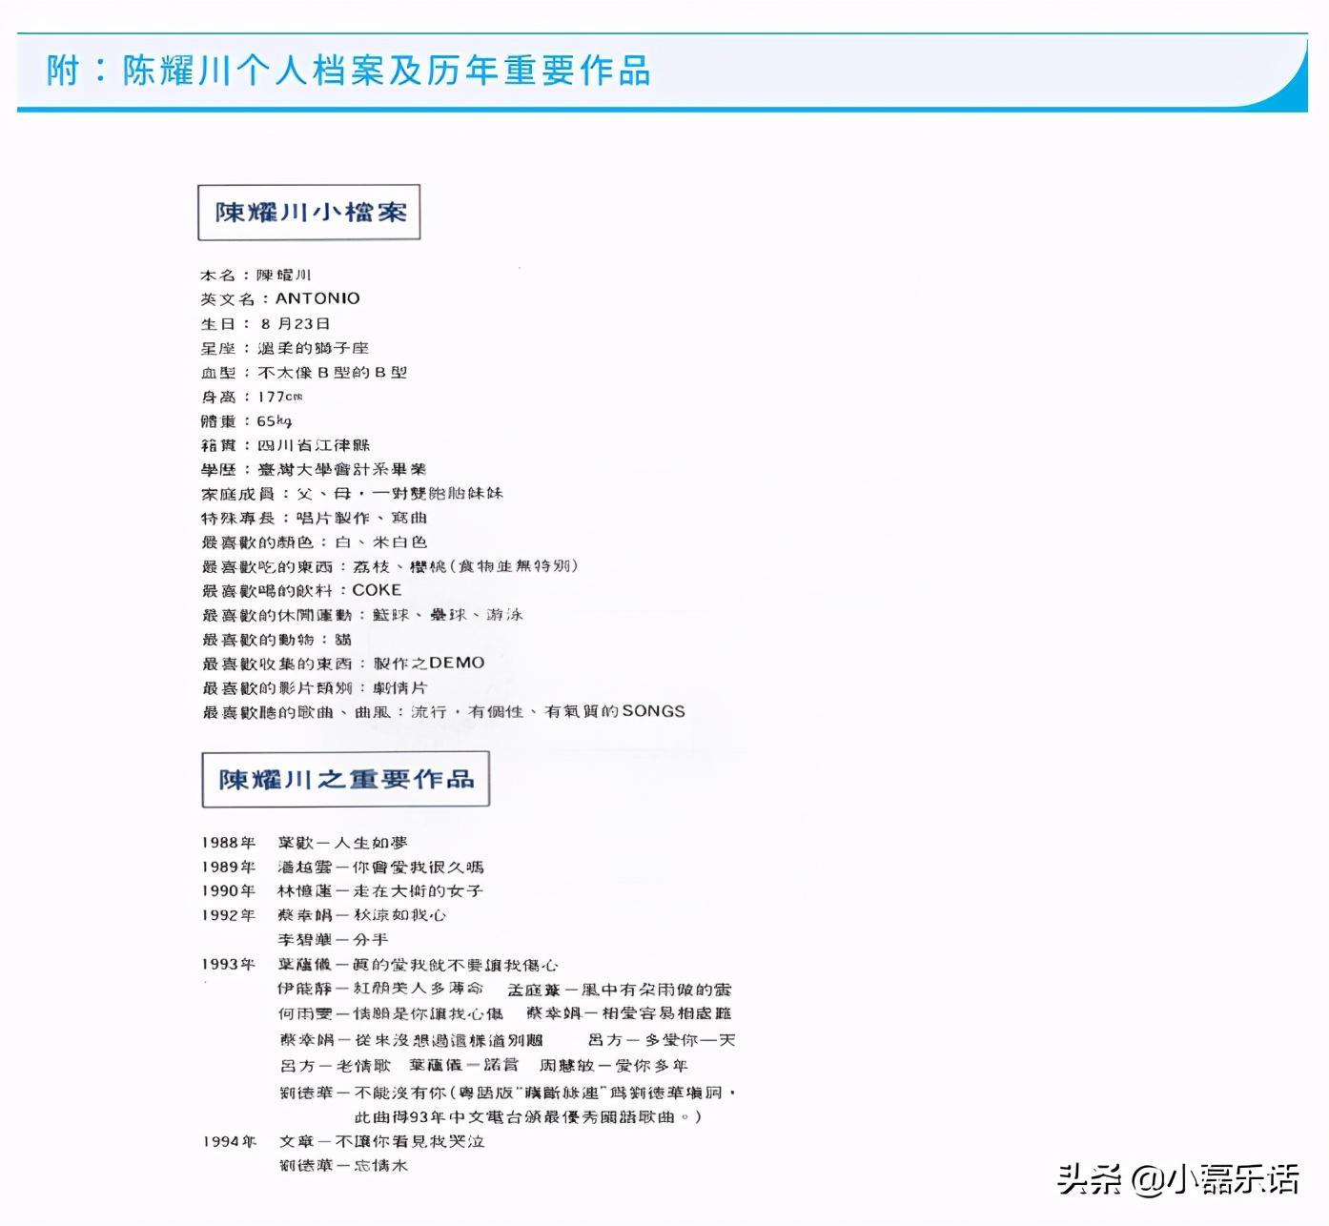Click the favorite songs line ending in SONGS
Screen dimensions: 1329x1226
coord(442,712)
